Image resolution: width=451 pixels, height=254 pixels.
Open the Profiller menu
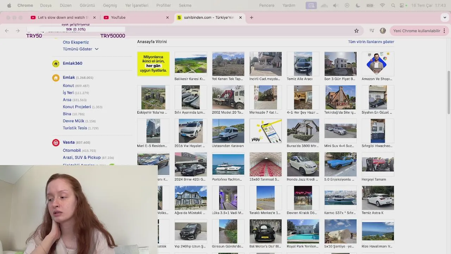[163, 5]
